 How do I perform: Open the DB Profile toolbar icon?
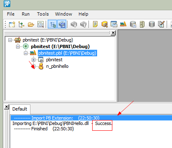coord(133,24)
